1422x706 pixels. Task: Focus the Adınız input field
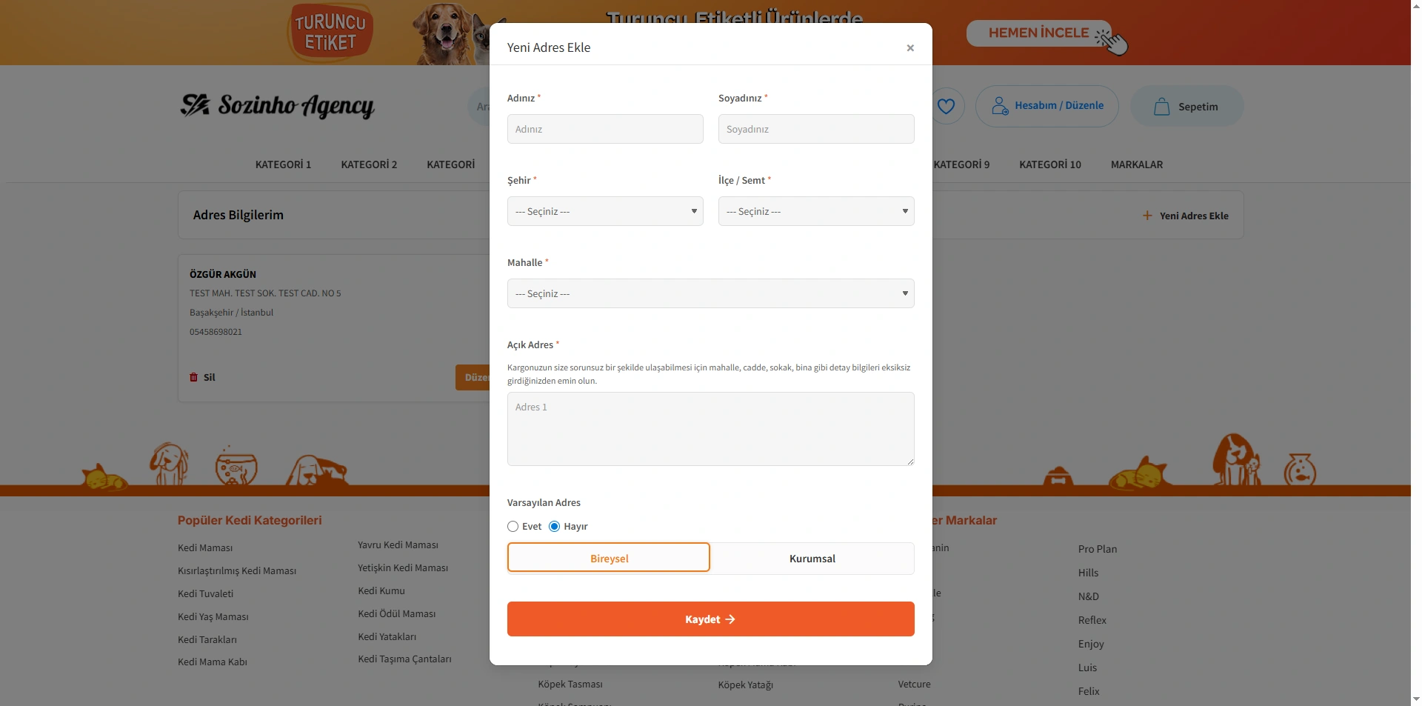click(x=605, y=129)
